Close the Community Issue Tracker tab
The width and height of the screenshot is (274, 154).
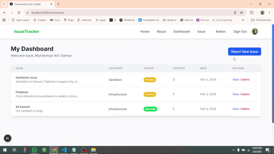51,4
